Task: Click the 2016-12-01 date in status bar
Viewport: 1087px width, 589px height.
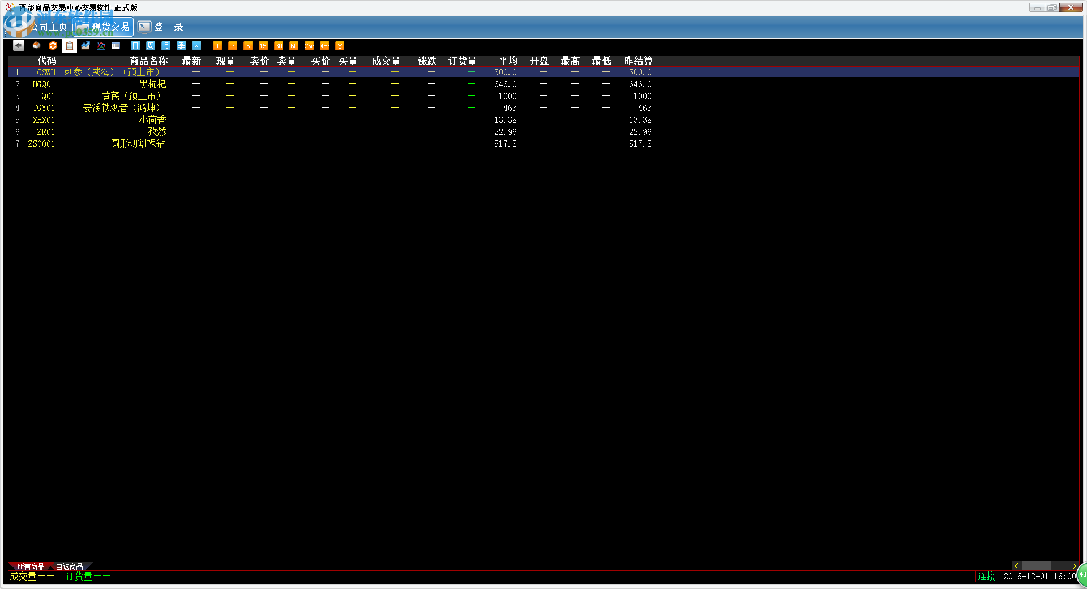Action: [1026, 577]
